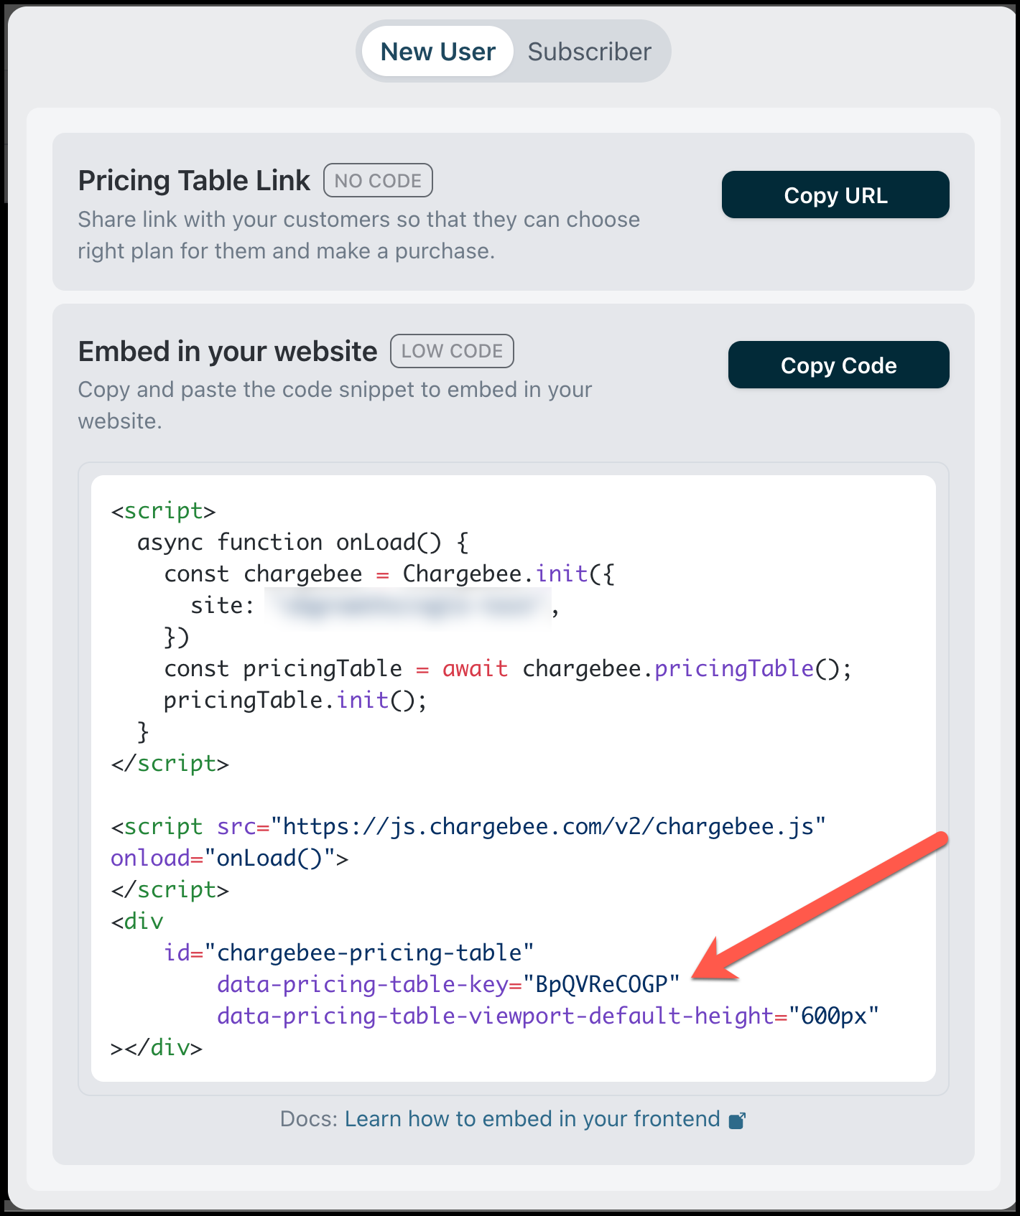Click the Copy Code button
Viewport: 1020px width, 1216px height.
click(x=838, y=365)
